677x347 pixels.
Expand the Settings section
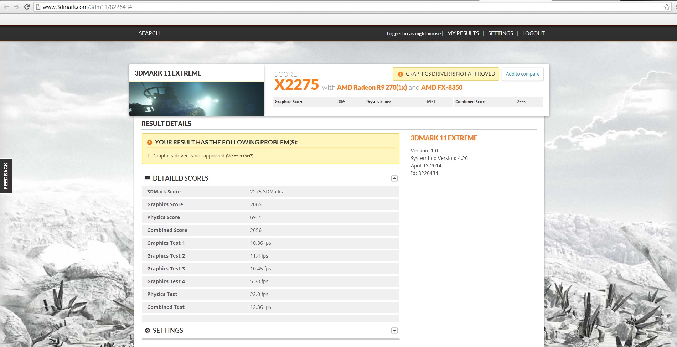(x=394, y=331)
